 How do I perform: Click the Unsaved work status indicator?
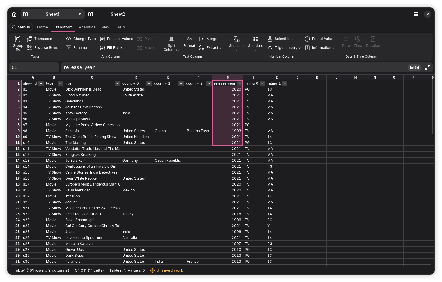tap(167, 270)
